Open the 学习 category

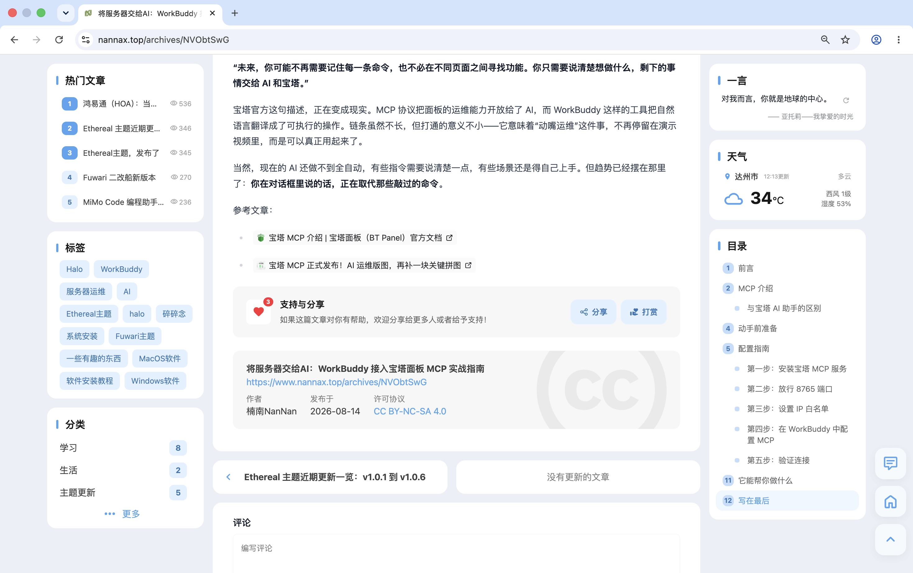tap(123, 448)
